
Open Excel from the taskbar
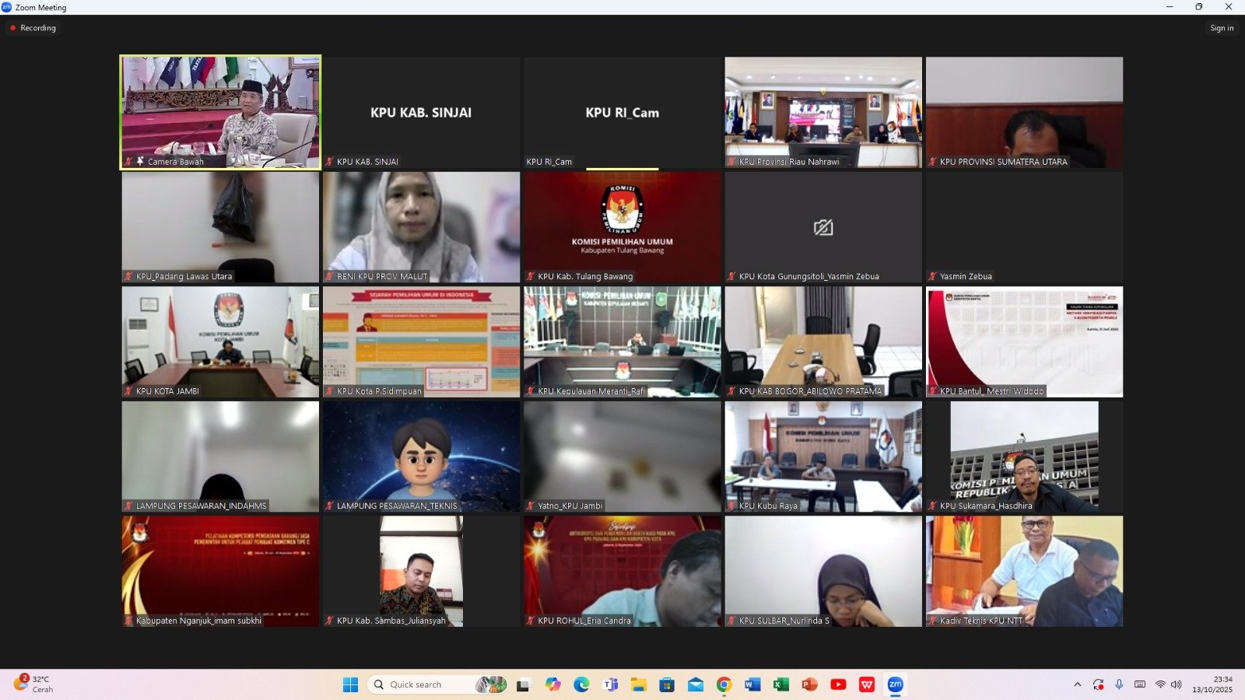[x=781, y=684]
